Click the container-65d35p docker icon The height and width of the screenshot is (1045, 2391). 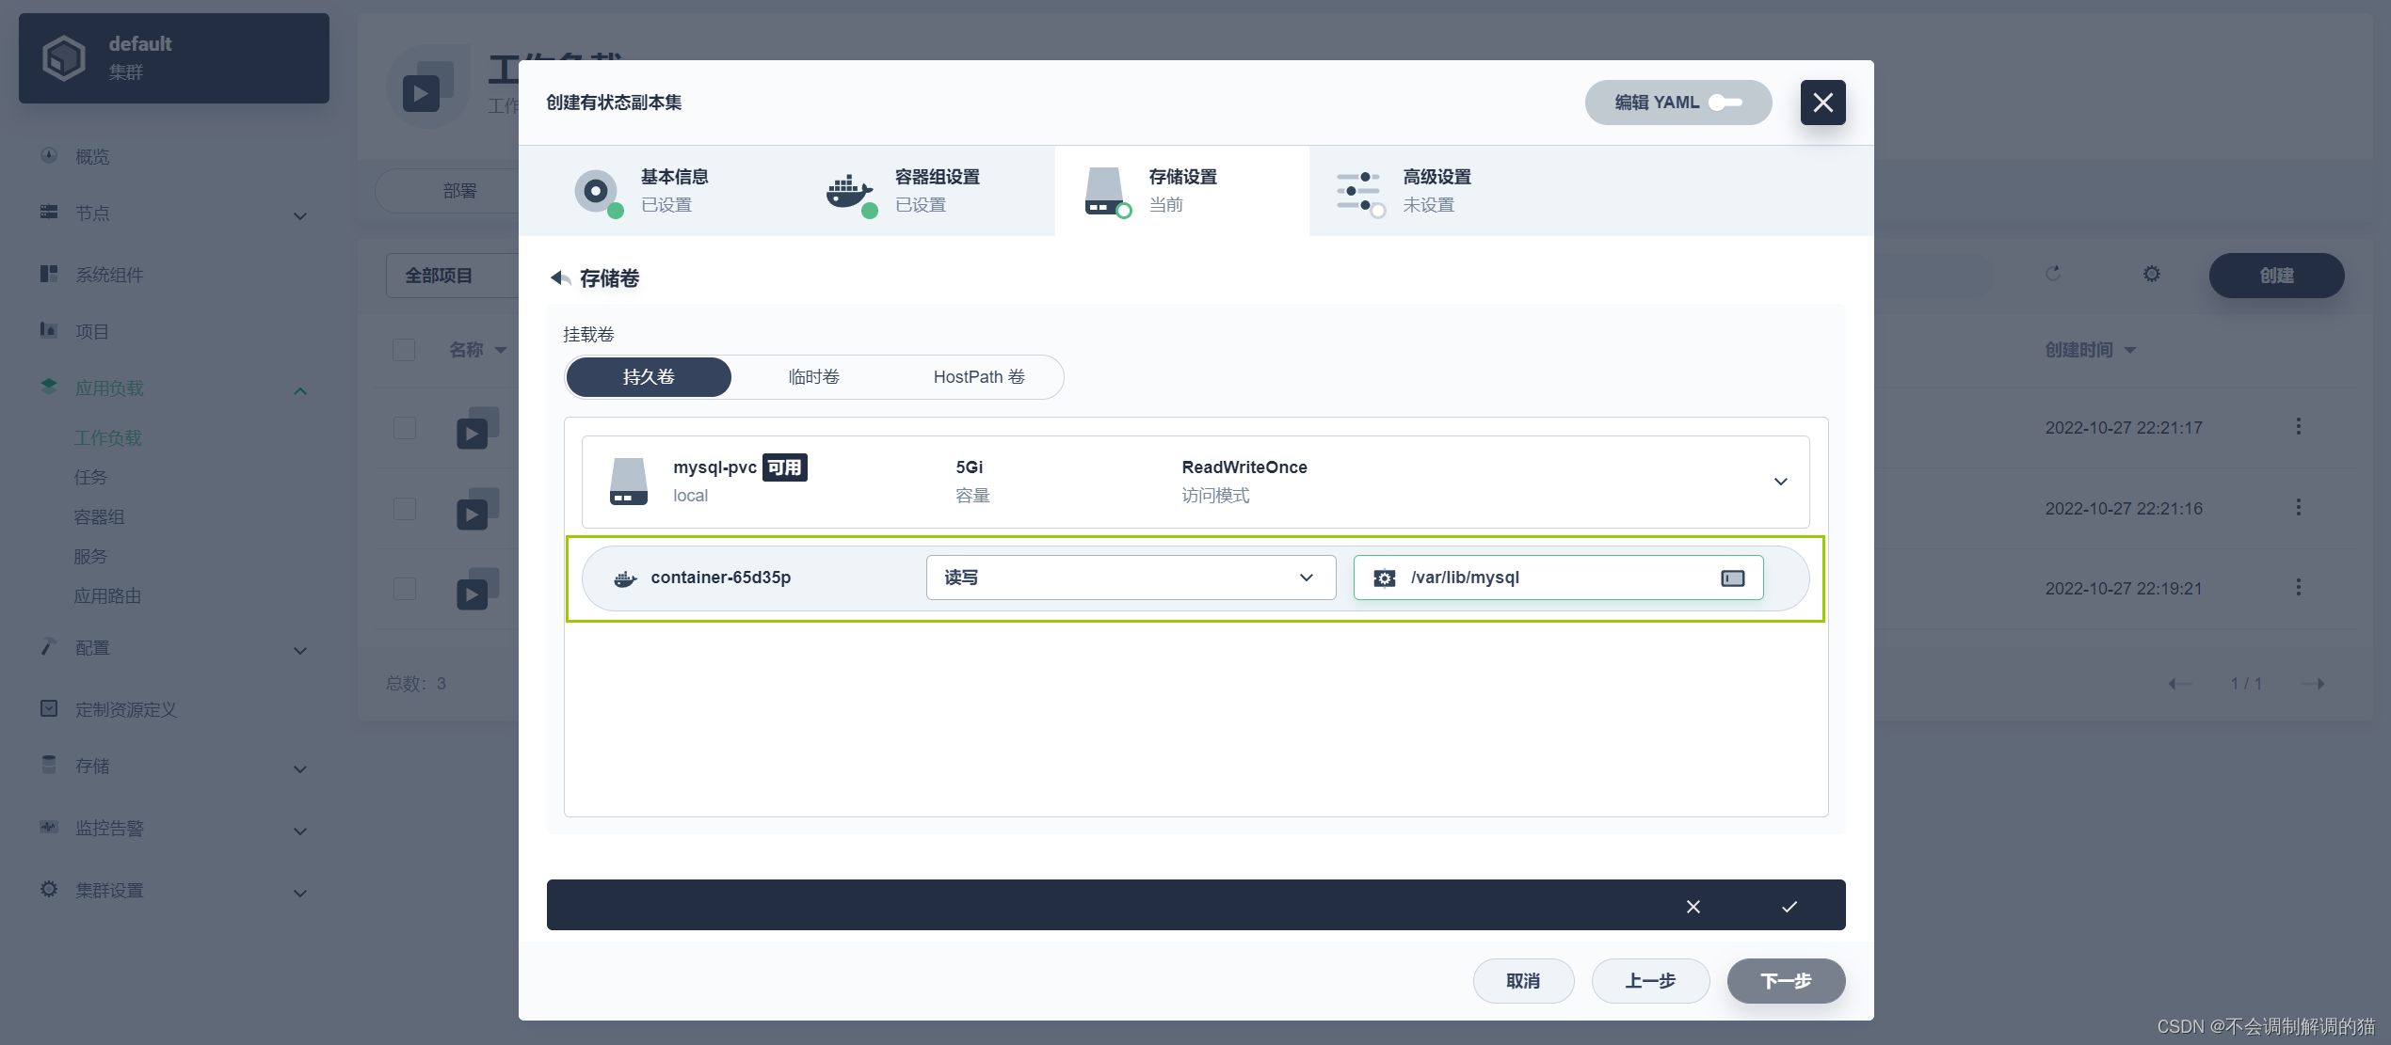625,578
